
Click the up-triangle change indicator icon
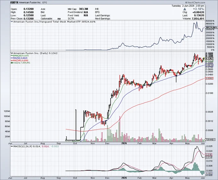pos(185,9)
